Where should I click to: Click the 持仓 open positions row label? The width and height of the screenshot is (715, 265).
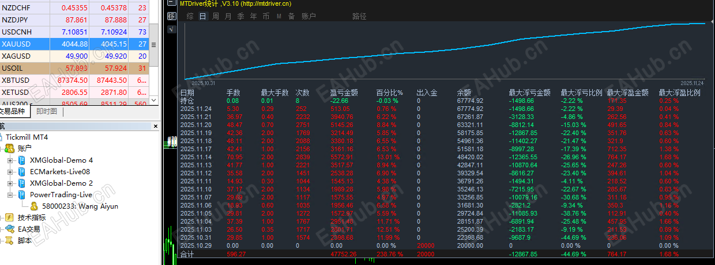[x=187, y=101]
